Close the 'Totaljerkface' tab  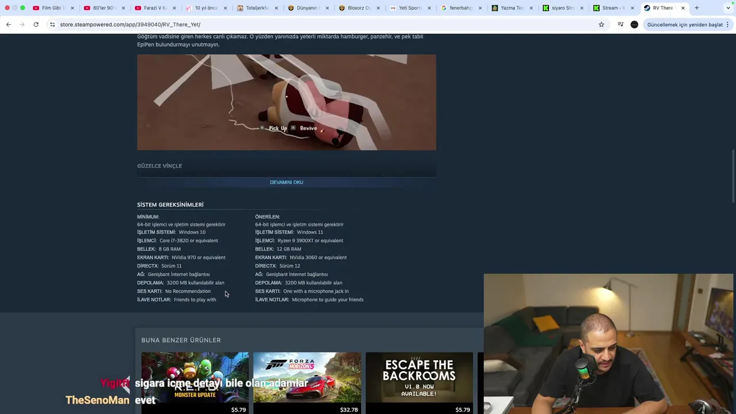(276, 8)
